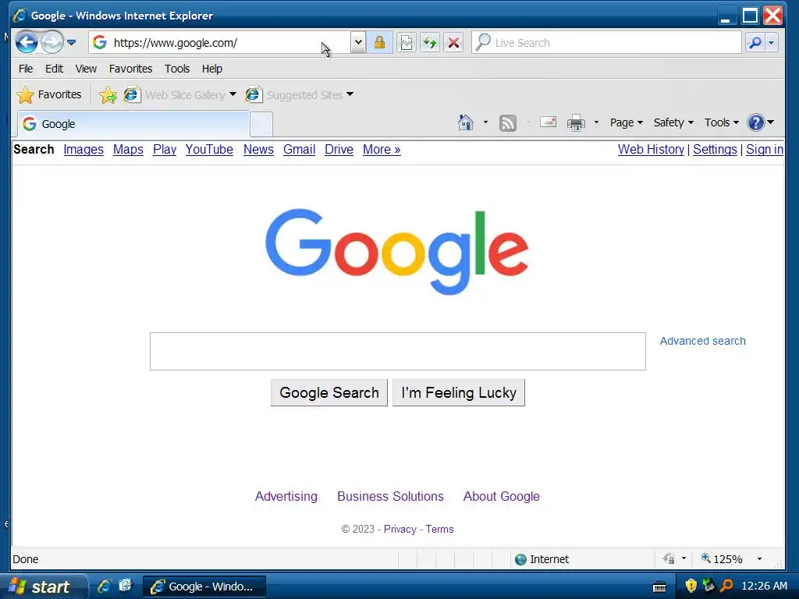Click the Google logo image
This screenshot has height=599, width=799.
point(397,252)
